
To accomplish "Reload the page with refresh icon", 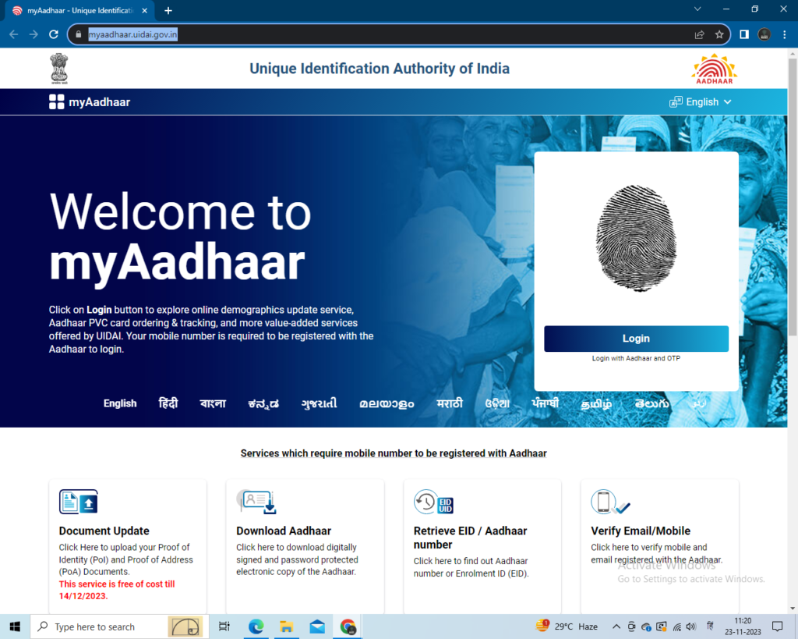I will coord(54,34).
